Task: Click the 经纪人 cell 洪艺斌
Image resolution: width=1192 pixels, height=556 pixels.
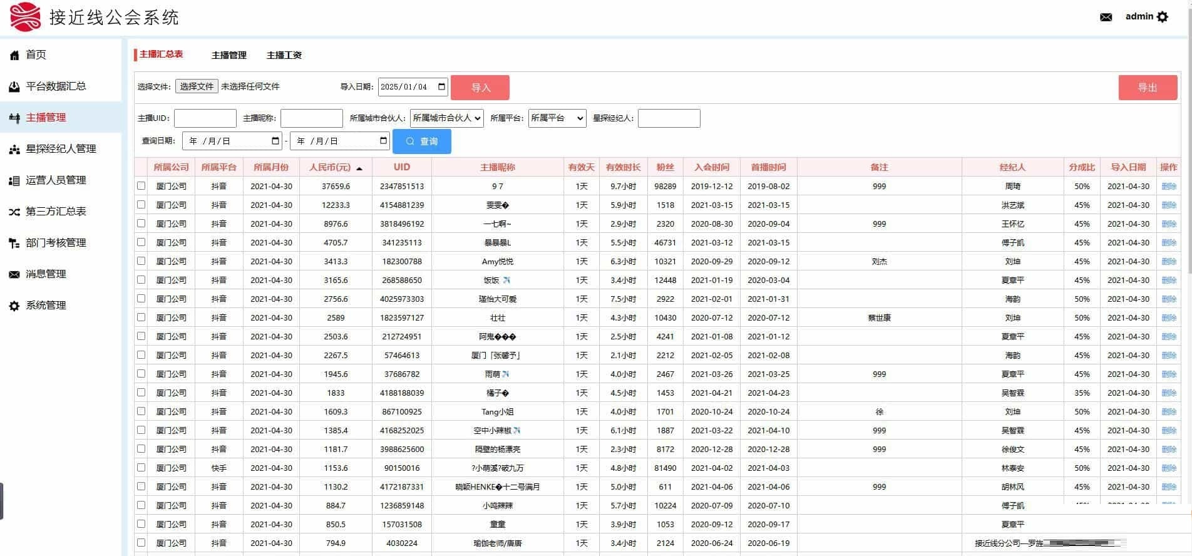Action: [1012, 205]
